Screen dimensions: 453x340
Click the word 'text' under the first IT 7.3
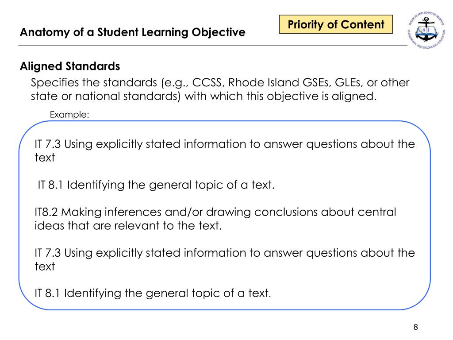click(x=45, y=158)
